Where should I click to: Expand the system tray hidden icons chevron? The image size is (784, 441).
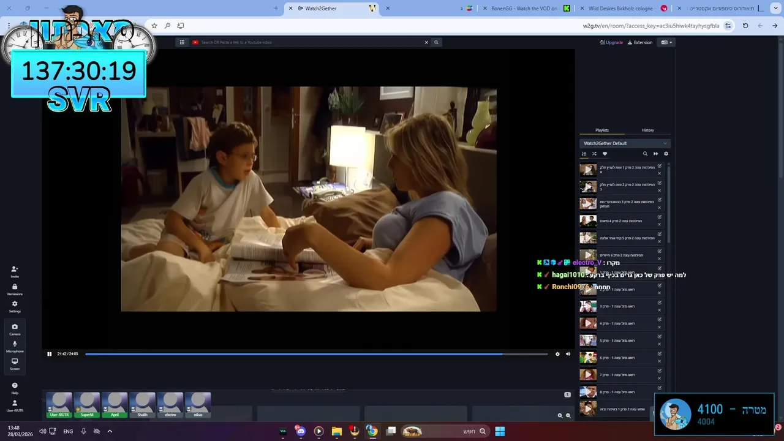pyautogui.click(x=110, y=431)
